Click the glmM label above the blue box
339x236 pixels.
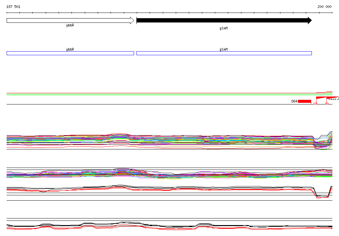pos(224,49)
